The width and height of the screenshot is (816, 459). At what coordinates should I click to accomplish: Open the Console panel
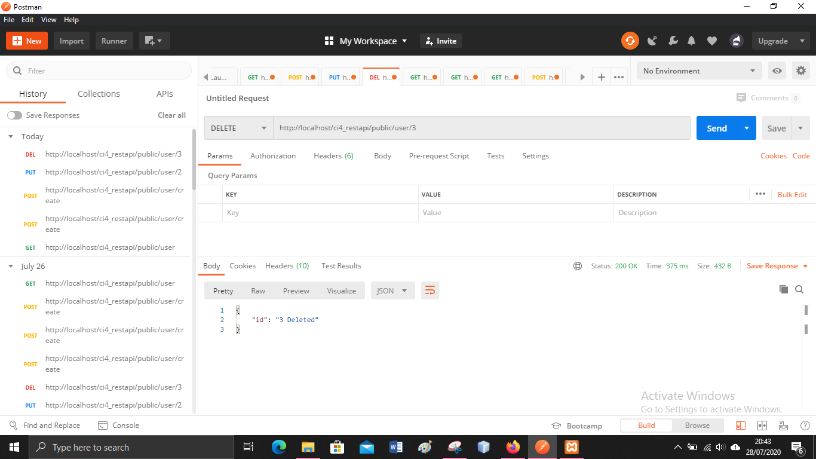[x=118, y=426]
